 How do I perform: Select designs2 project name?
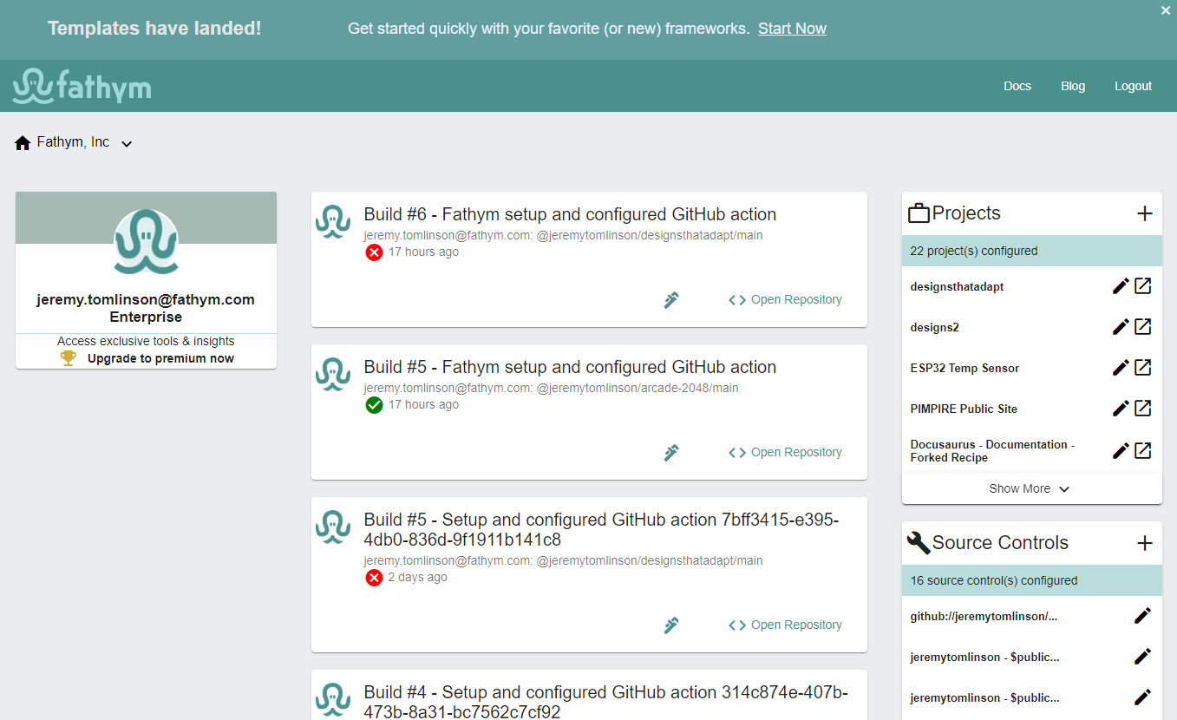934,327
